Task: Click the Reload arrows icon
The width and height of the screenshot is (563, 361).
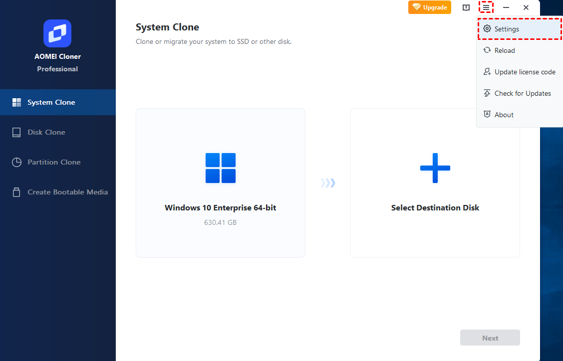Action: pyautogui.click(x=487, y=50)
